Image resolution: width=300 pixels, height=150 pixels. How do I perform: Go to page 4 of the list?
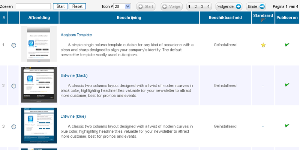[208, 6]
